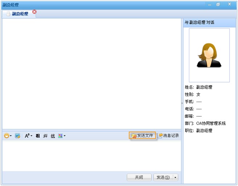Viewport: 238px width, 186px height.
Task: Click the 电话: ---- text
Action: 193,109
